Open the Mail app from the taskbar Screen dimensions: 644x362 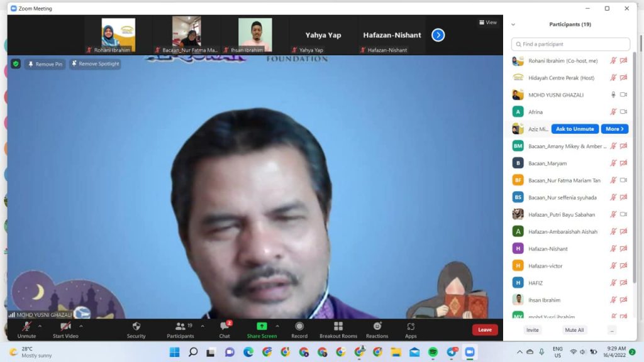tap(414, 352)
